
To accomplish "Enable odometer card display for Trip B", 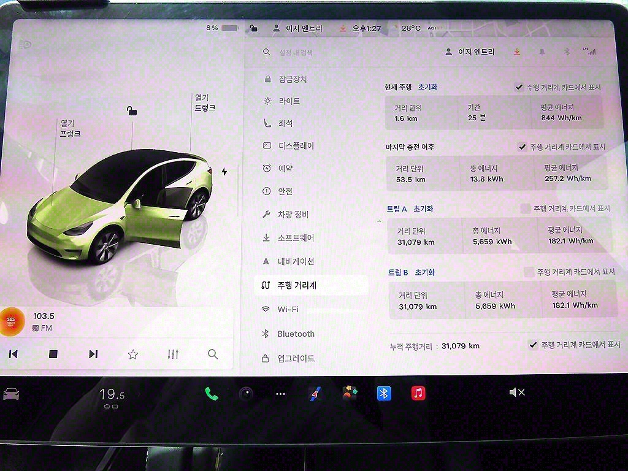I will point(529,272).
